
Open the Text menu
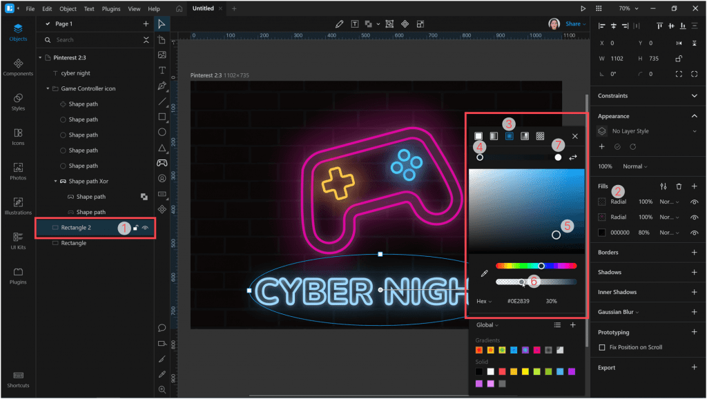click(x=89, y=8)
